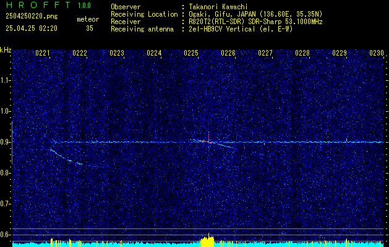Click the 0221 time marker
Viewport: 389px width, 247px height.
click(43, 53)
